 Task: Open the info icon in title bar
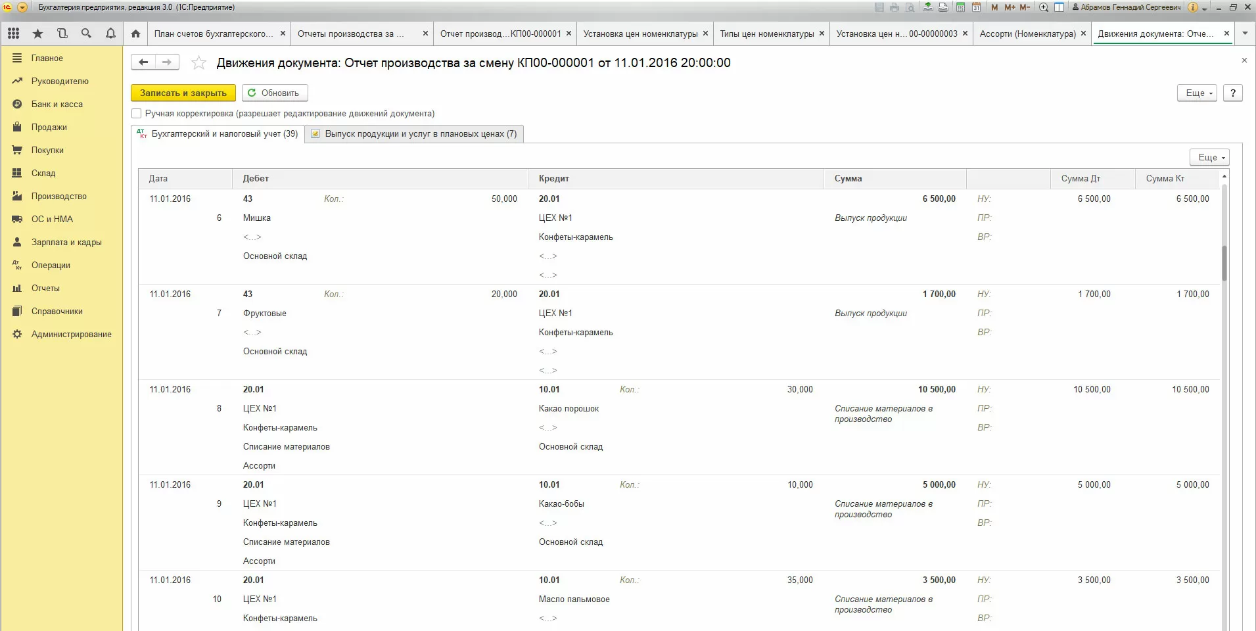pos(1193,7)
